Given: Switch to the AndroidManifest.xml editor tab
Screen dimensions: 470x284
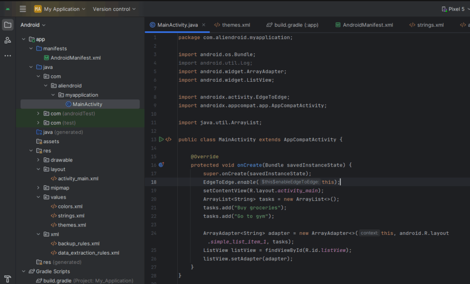Looking at the screenshot, I should point(364,25).
